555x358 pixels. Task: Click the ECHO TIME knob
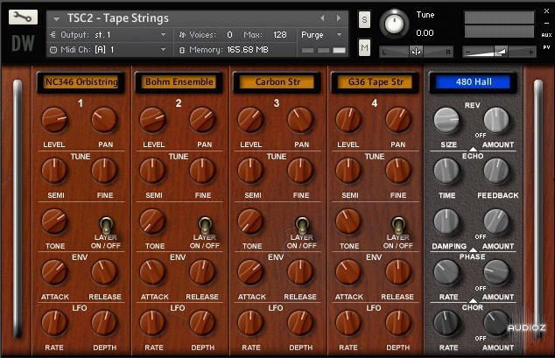pos(446,171)
